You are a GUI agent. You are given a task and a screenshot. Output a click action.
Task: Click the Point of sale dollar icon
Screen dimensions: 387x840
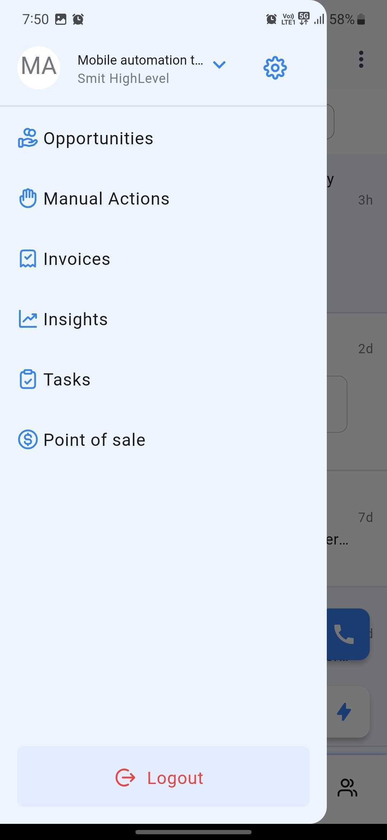coord(28,440)
